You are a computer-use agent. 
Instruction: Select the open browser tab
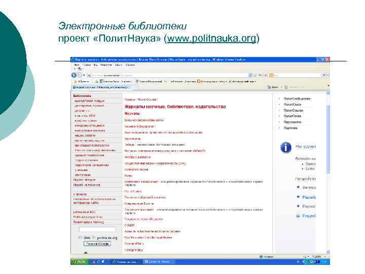102,87
